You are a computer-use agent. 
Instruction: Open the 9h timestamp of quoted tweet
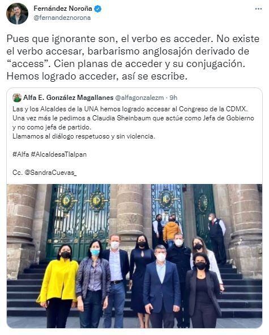coord(173,98)
